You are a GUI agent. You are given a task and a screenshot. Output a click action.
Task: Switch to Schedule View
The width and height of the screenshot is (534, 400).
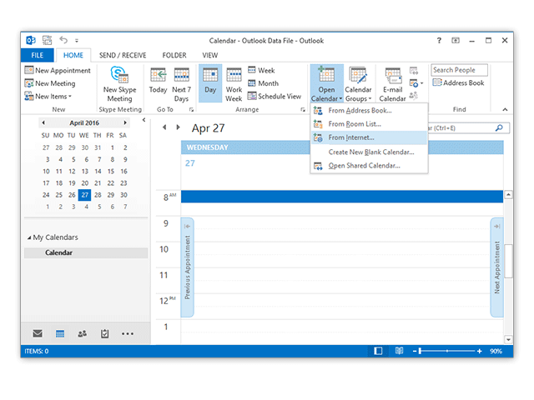point(275,97)
